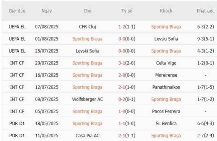Viewport: 217px width, 141px height.
Task: Click the 1-1(1-0) score against Benfica
Action: (127, 124)
